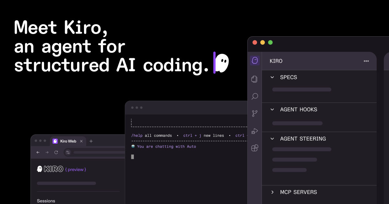Click the KIRO preview logo link
This screenshot has height=204, width=389.
(62, 169)
